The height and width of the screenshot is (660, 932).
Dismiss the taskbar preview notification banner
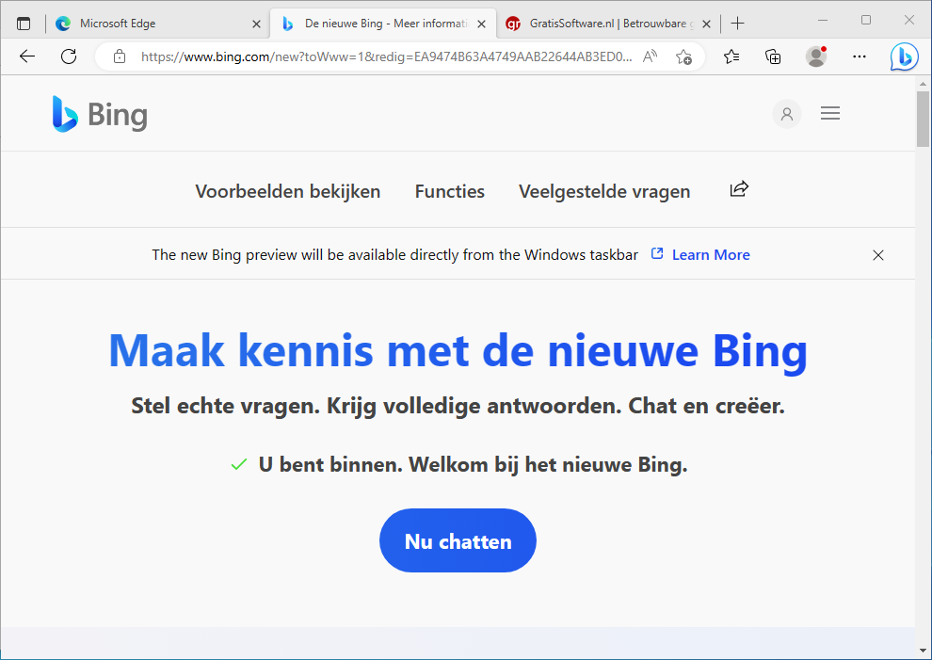[878, 255]
